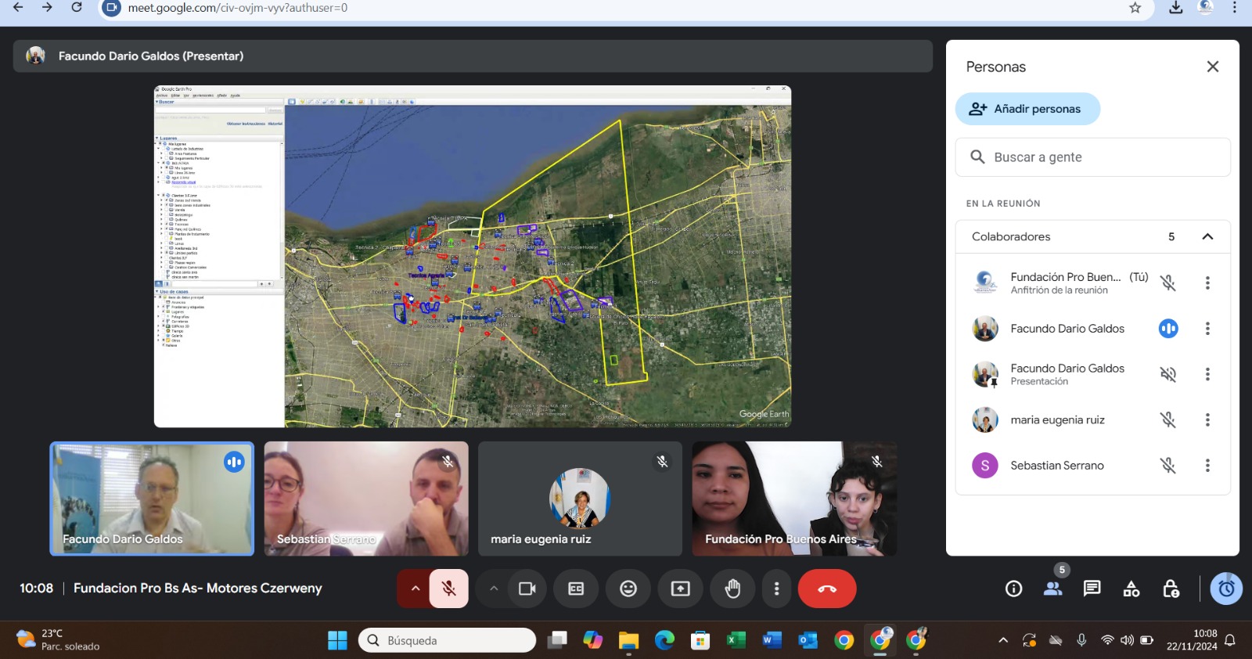Start screen presentation with share icon
Viewport: 1252px width, 659px height.
681,589
